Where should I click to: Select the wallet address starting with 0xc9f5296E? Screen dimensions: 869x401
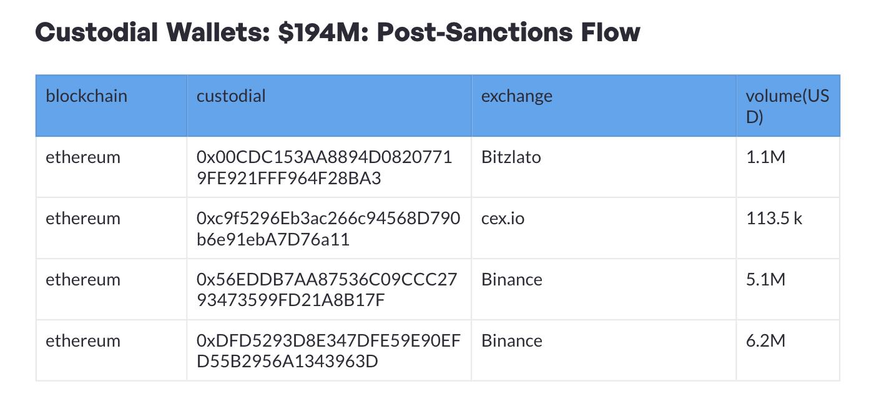pos(328,229)
